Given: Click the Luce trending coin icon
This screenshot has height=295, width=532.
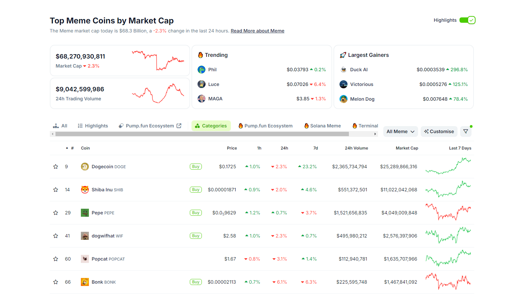Looking at the screenshot, I should 202,84.
